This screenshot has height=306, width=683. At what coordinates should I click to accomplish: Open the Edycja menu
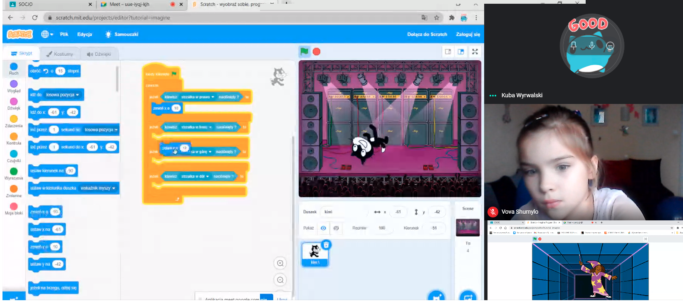(x=84, y=34)
